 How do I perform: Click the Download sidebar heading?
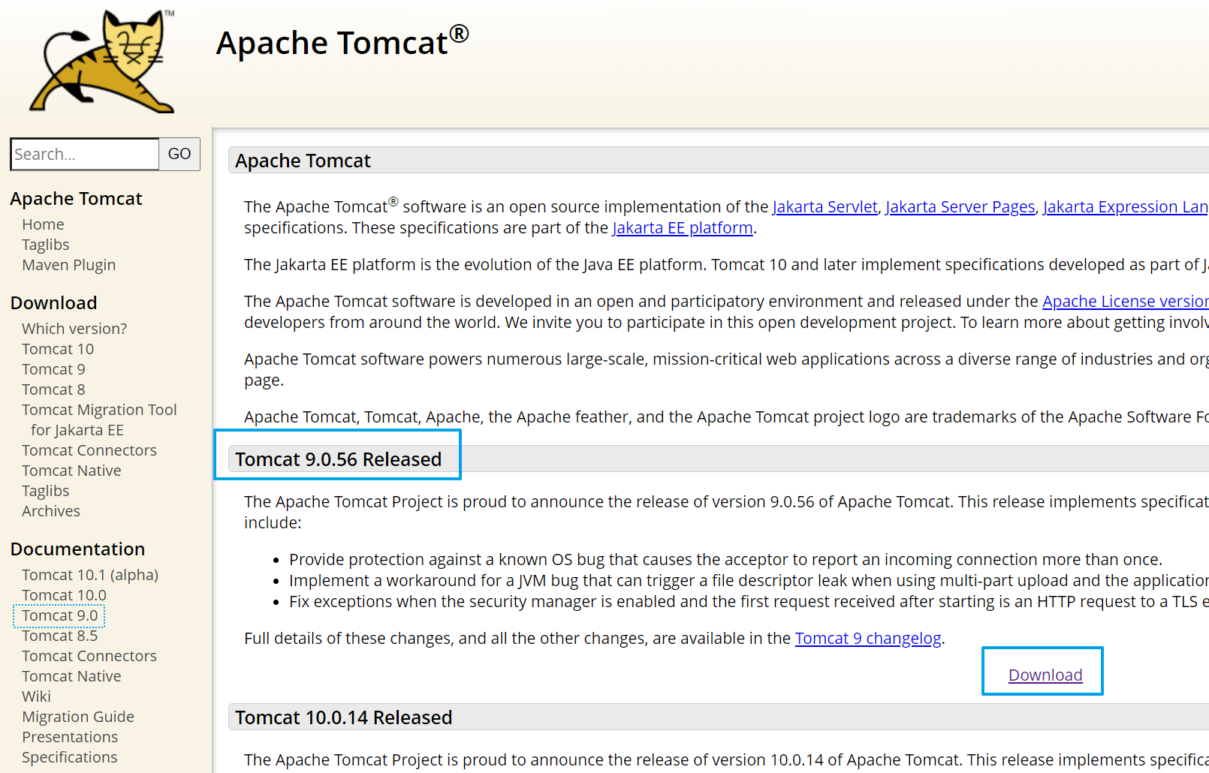54,302
